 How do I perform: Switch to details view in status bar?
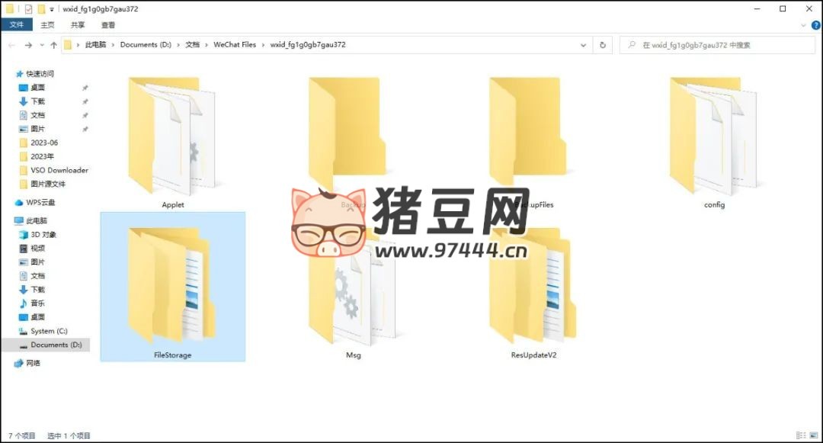click(x=801, y=436)
